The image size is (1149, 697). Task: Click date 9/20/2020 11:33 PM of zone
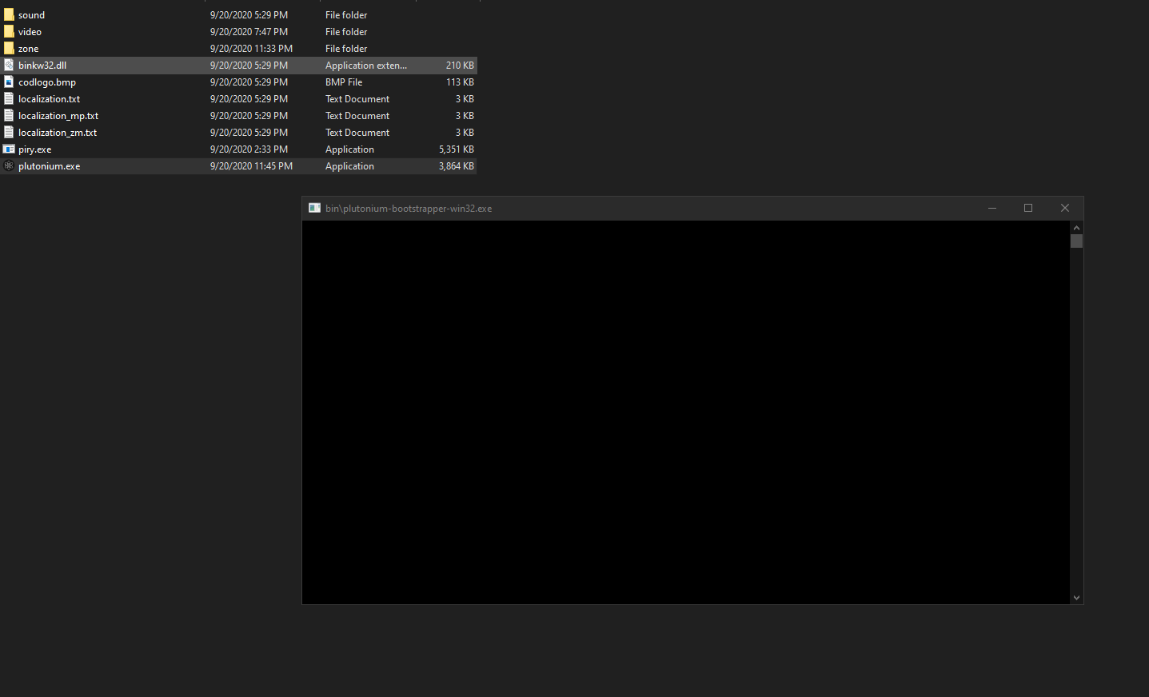coord(251,49)
